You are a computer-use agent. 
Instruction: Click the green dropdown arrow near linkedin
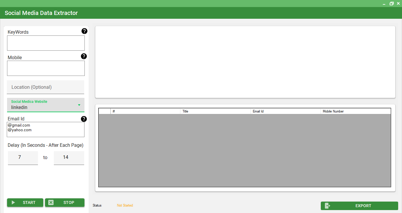[x=79, y=105]
